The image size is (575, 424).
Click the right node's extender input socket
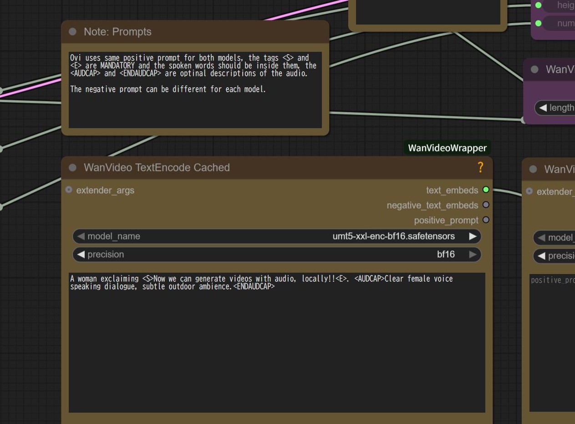[529, 191]
